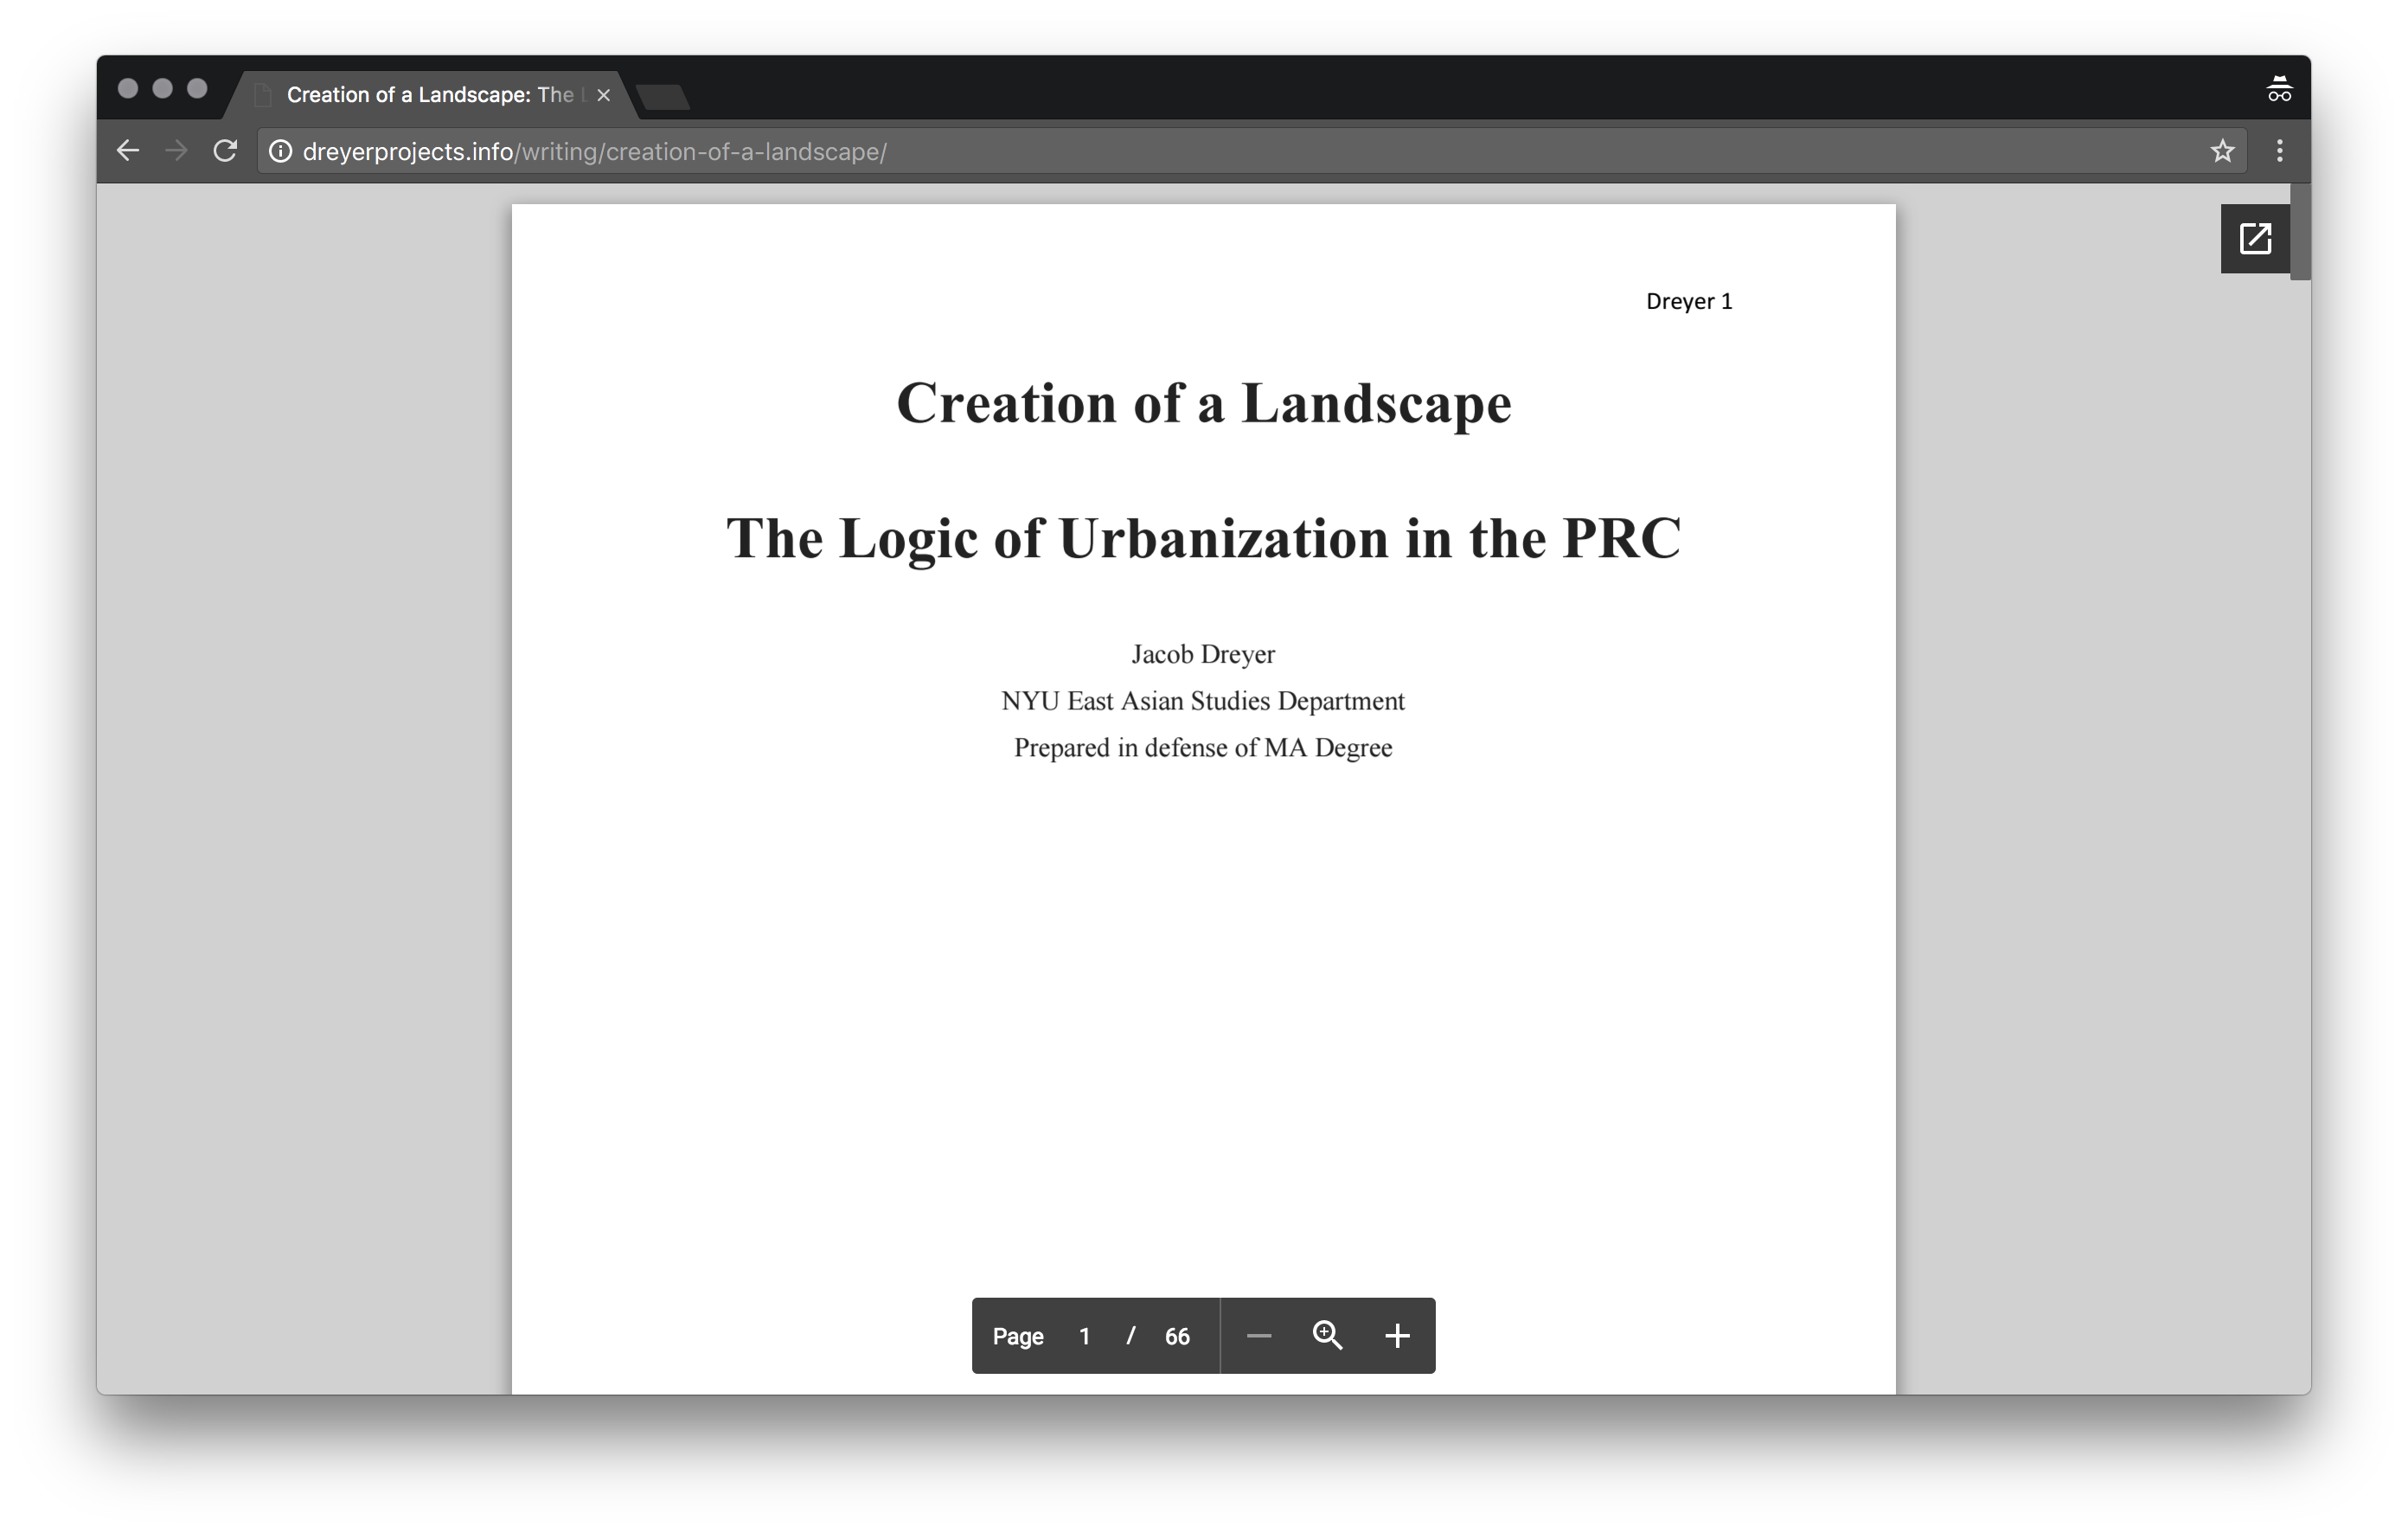This screenshot has width=2408, height=1533.
Task: Edit the current page number field
Action: click(1084, 1337)
